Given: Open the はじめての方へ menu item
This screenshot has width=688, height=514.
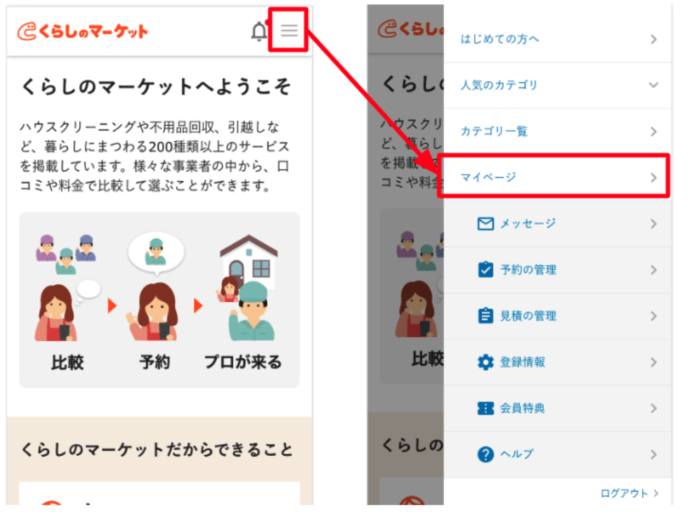Looking at the screenshot, I should [558, 39].
